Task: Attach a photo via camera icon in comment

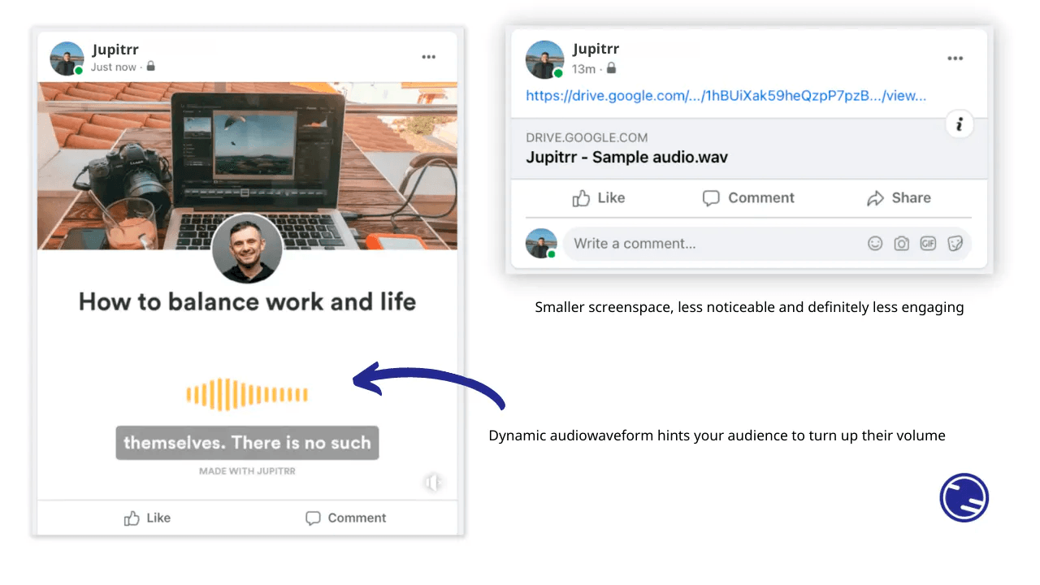Action: (901, 244)
